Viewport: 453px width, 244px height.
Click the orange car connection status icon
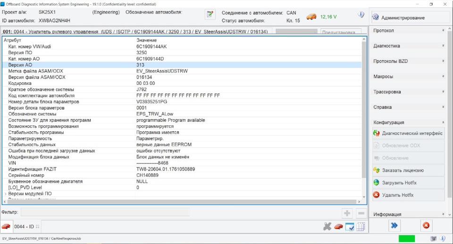coord(311,16)
